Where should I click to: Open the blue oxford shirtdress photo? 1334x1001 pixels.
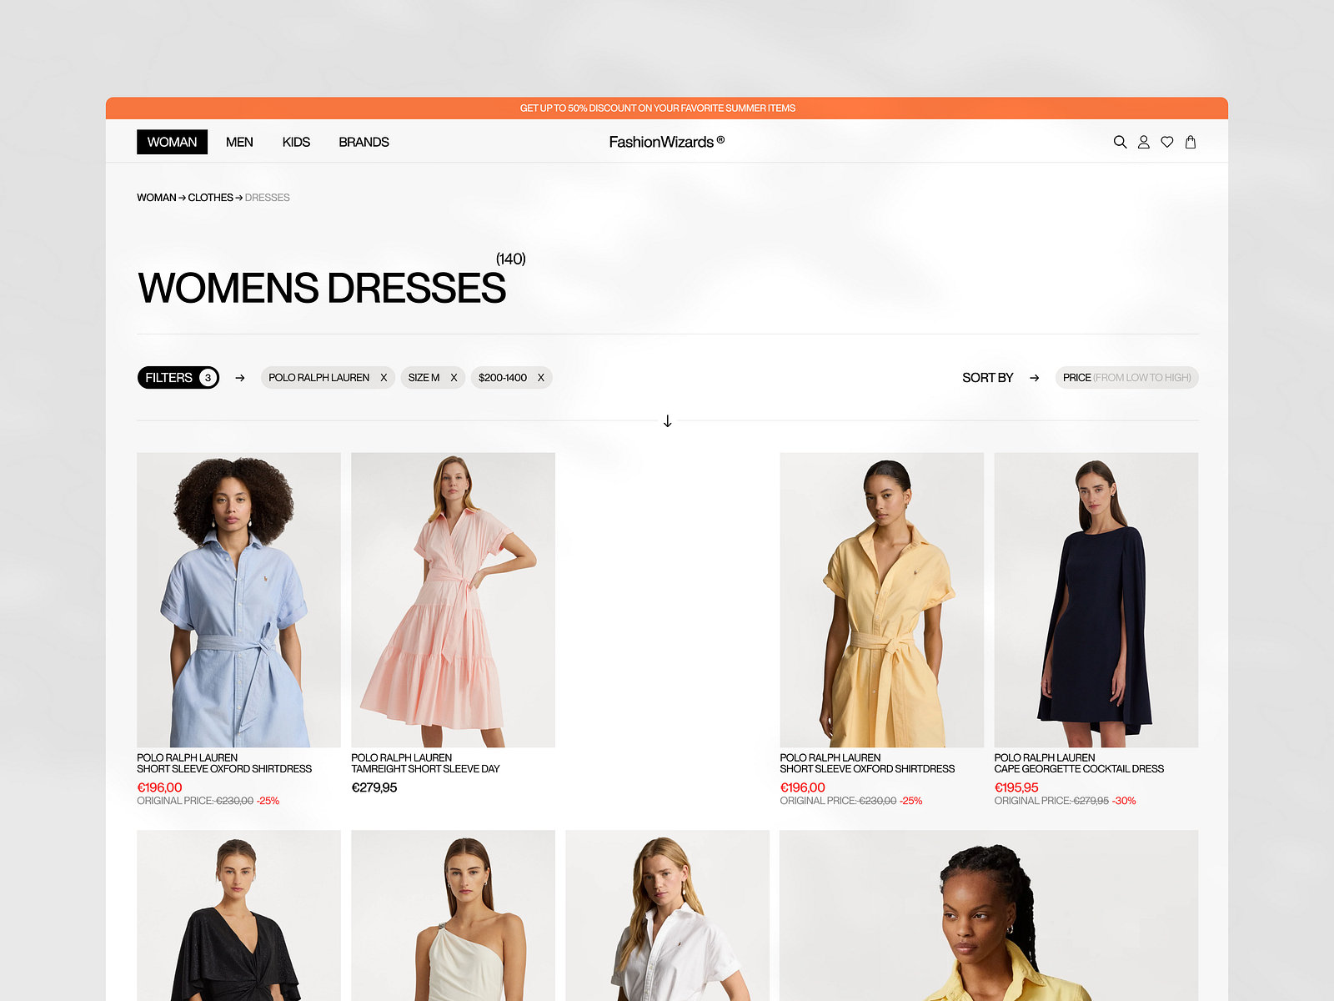coord(238,600)
